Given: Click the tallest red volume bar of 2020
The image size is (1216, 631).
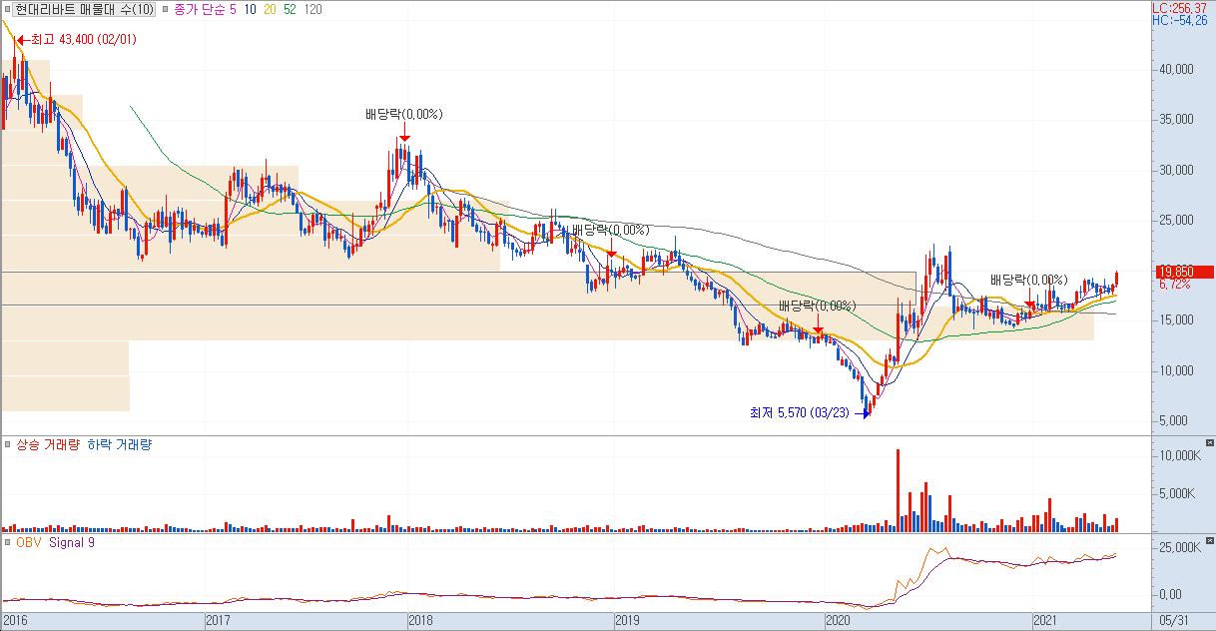Looking at the screenshot, I should tap(898, 490).
